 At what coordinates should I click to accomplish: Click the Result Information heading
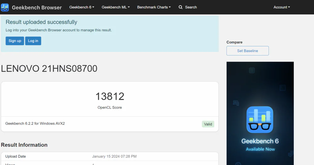pyautogui.click(x=24, y=145)
